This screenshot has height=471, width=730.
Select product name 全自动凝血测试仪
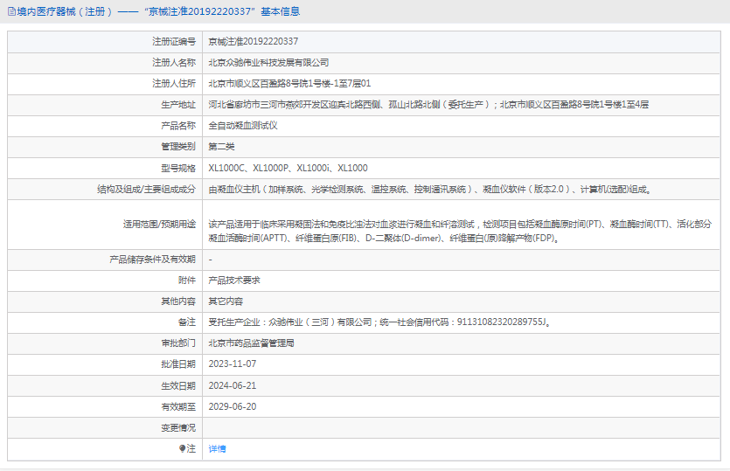242,126
